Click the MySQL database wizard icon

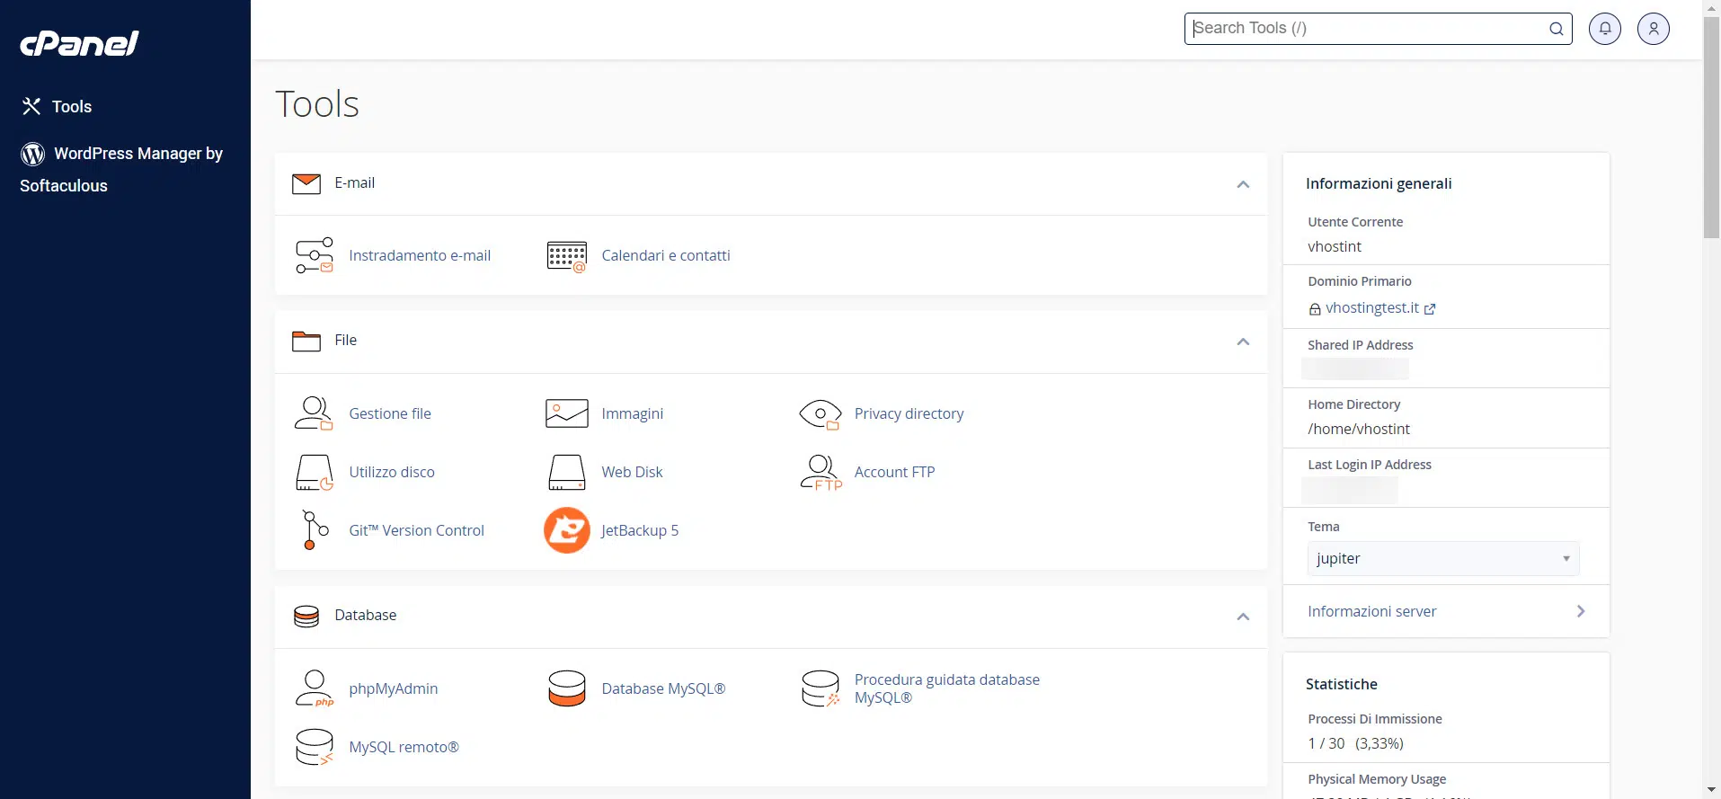coord(821,688)
